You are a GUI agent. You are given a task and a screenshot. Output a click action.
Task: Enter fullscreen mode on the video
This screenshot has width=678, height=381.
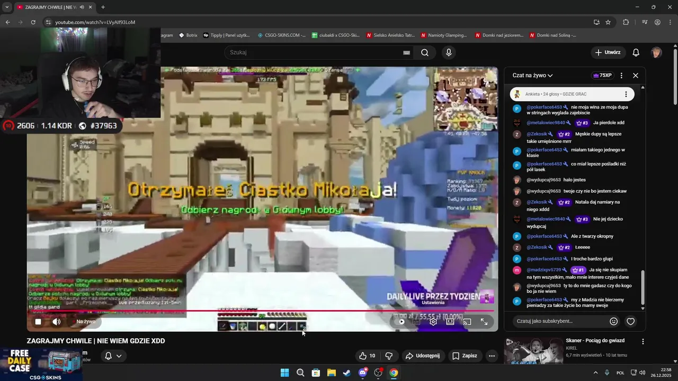tap(484, 322)
